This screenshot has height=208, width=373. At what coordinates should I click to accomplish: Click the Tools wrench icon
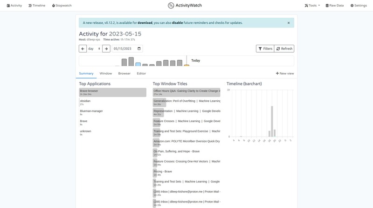pyautogui.click(x=306, y=6)
